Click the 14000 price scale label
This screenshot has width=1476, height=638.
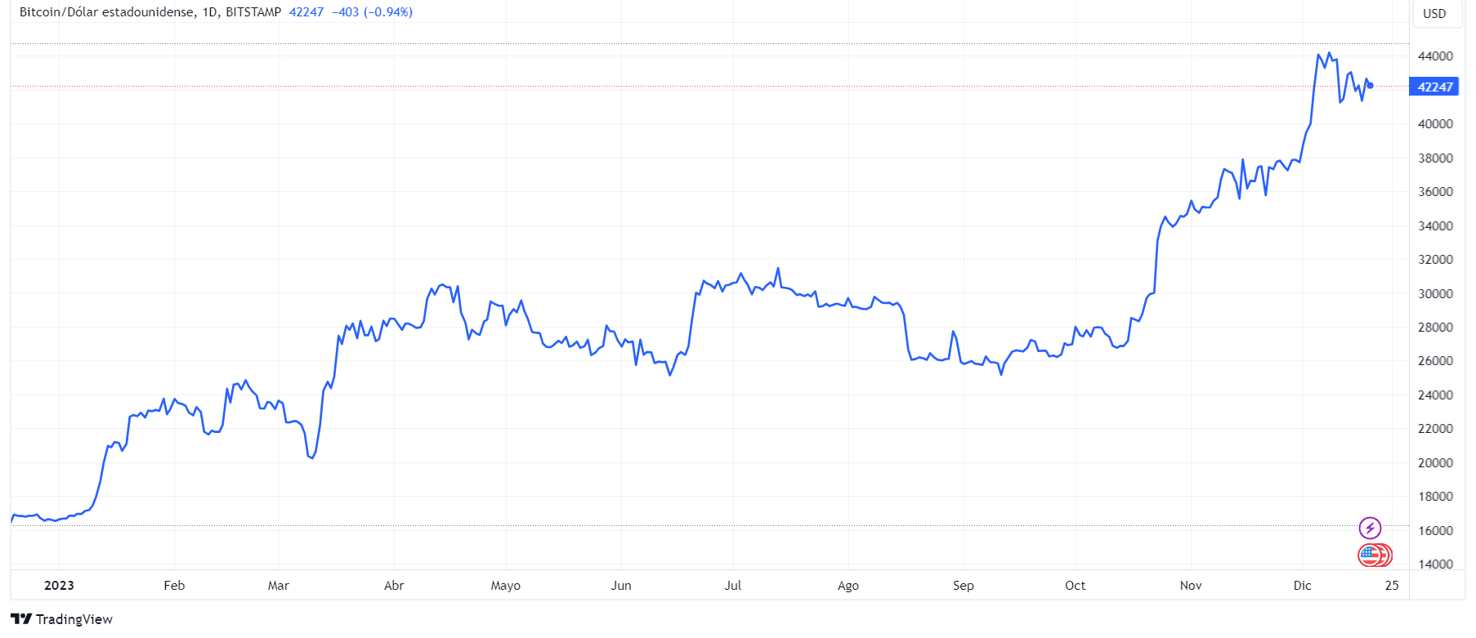(1435, 564)
